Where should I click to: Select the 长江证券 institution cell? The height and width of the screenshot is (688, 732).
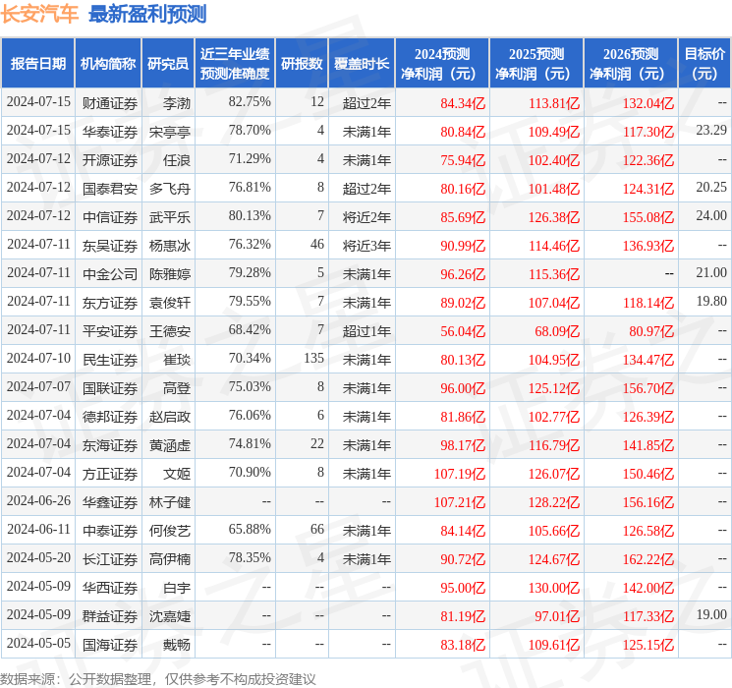pos(110,559)
